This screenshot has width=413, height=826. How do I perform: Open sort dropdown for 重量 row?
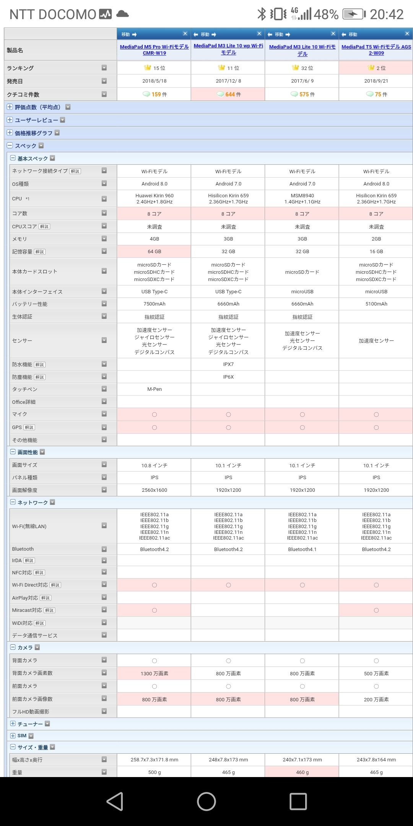tap(104, 772)
